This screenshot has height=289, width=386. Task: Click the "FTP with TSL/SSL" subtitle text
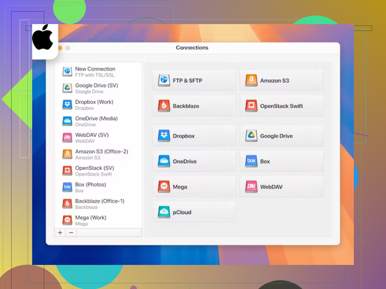point(95,75)
